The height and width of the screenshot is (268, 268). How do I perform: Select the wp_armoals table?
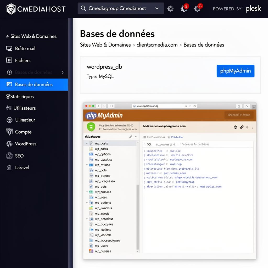(x=103, y=208)
